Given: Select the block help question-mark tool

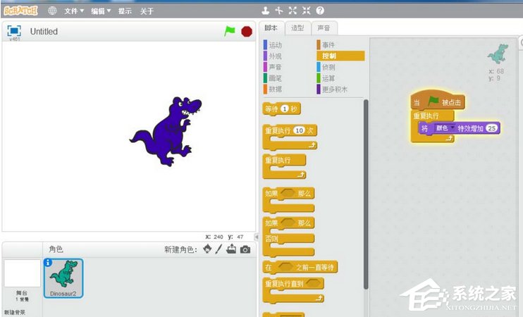Looking at the screenshot, I should click(x=320, y=11).
